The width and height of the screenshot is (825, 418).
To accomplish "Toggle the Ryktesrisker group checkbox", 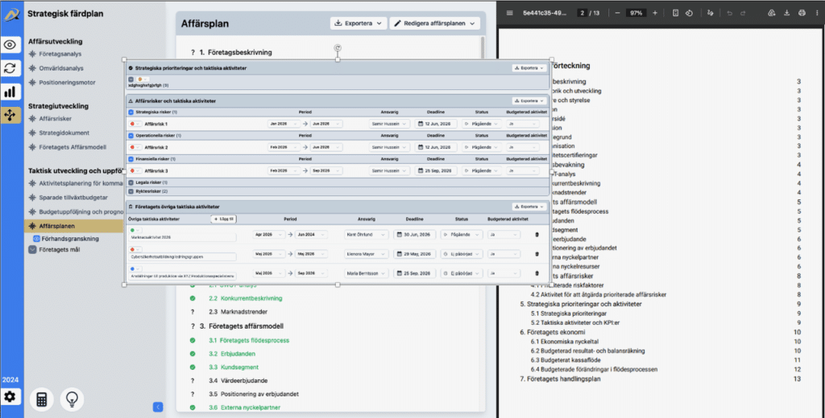I will pos(131,191).
